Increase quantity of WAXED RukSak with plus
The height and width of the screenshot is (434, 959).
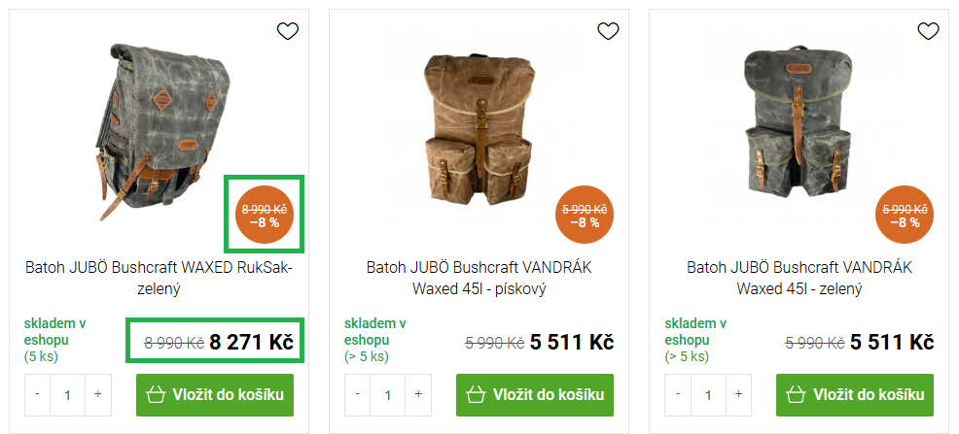tap(98, 395)
